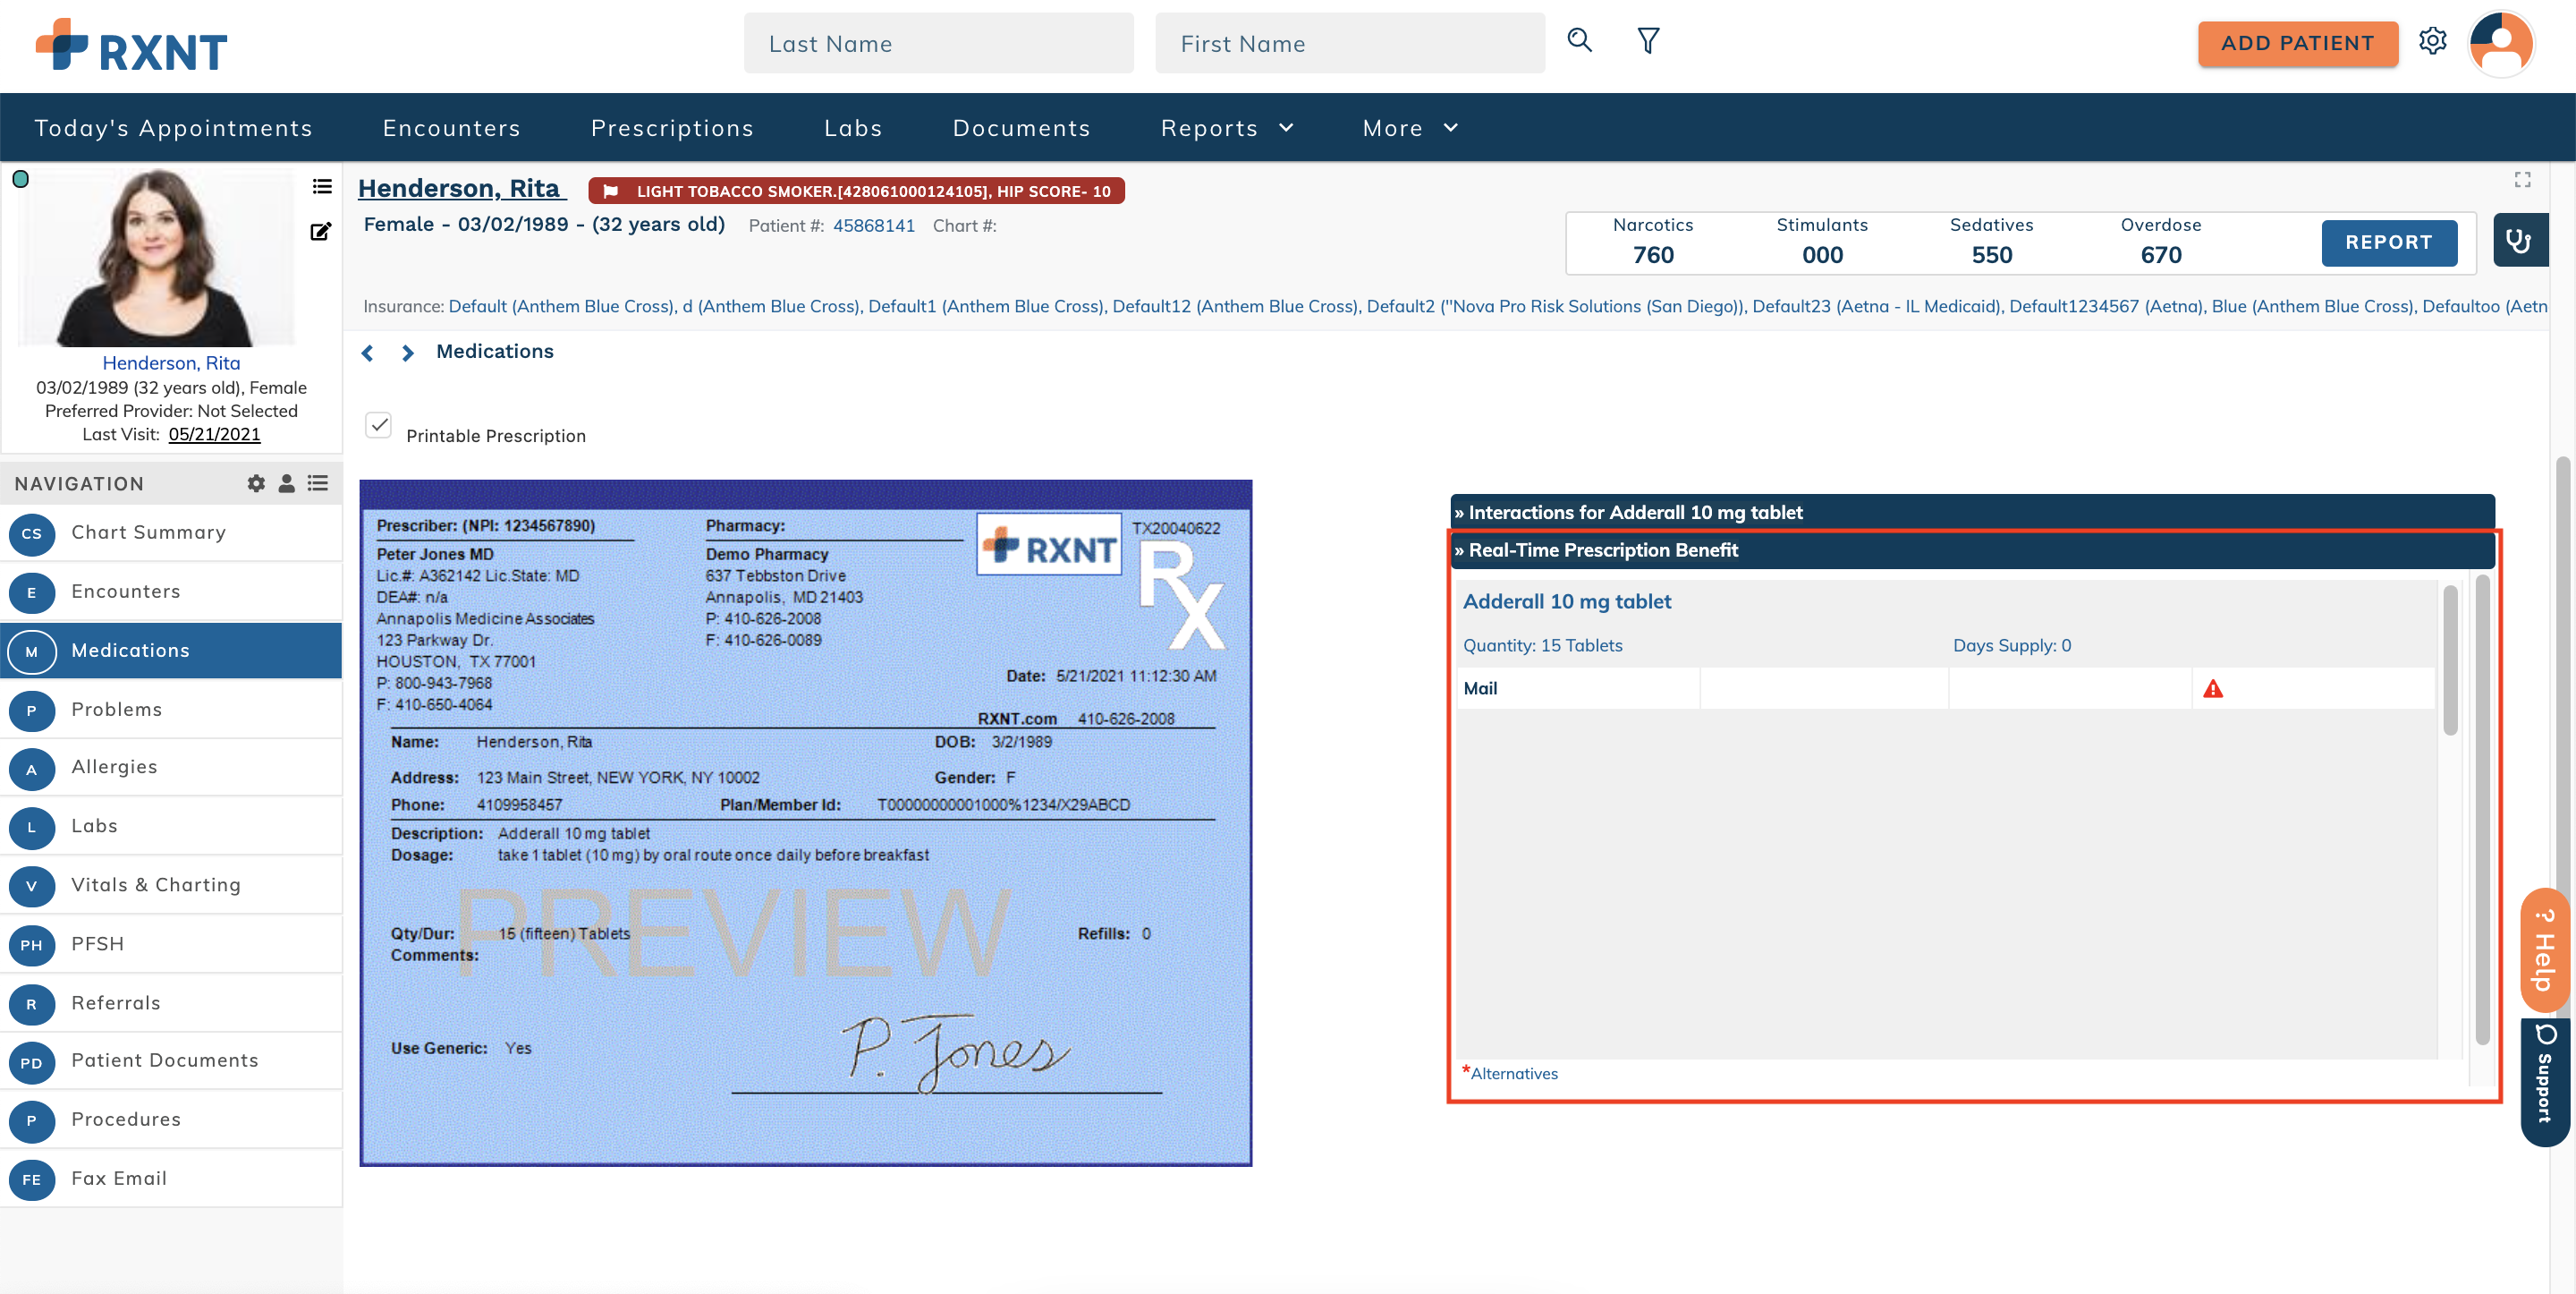Focus the First Name search field
Image resolution: width=2576 pixels, height=1294 pixels.
(x=1349, y=43)
